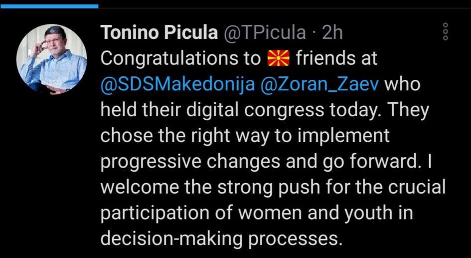This screenshot has width=471, height=258.
Task: Click the tweet line mentioning digital congress today
Action: 265,111
